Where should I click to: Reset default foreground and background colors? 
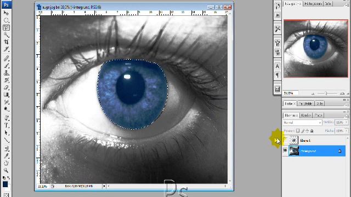(4, 178)
